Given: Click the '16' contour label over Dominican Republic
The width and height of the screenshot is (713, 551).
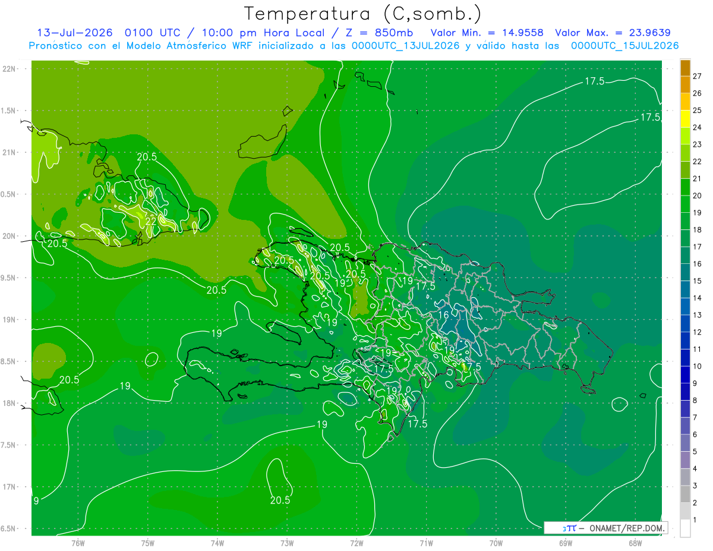Looking at the screenshot, I should (443, 314).
